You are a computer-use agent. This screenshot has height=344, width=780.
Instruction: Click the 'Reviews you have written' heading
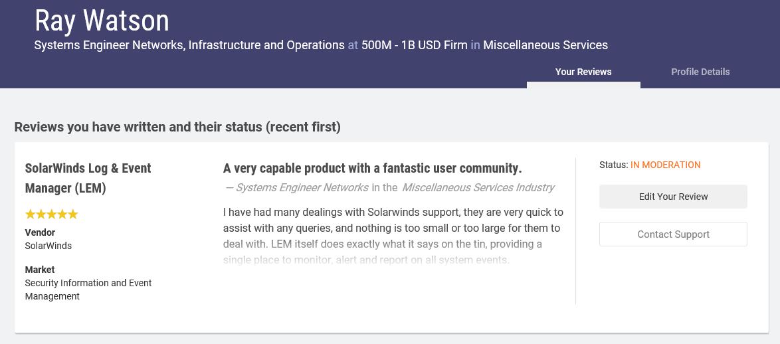click(177, 127)
